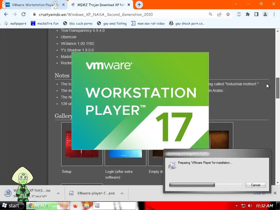Close the VMware Workstation Player tab
The image size is (280, 210).
[x=63, y=5]
